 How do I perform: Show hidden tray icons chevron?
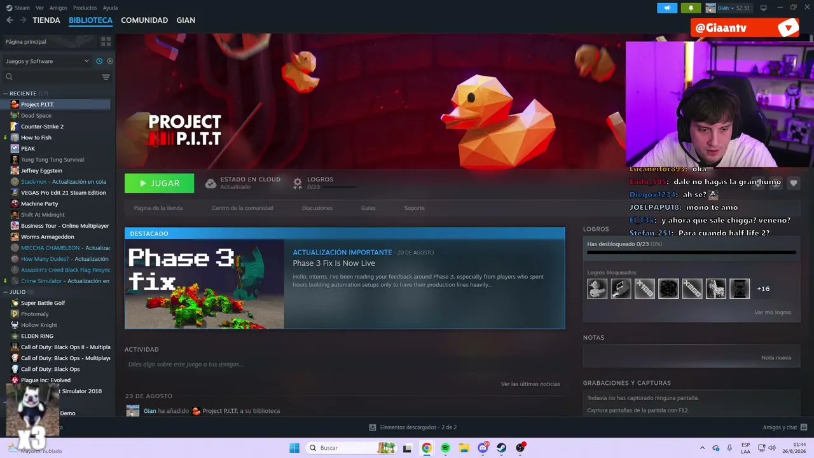[702, 448]
